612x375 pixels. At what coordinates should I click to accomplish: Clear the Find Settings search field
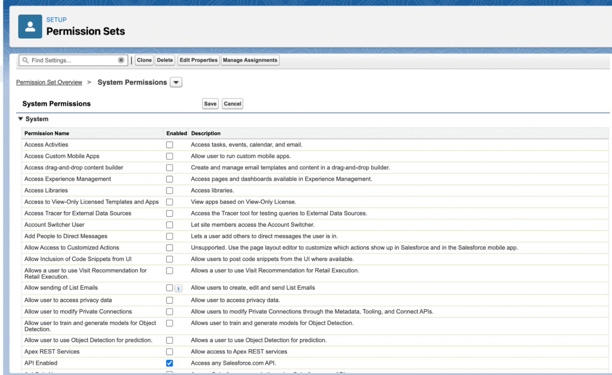pos(121,60)
